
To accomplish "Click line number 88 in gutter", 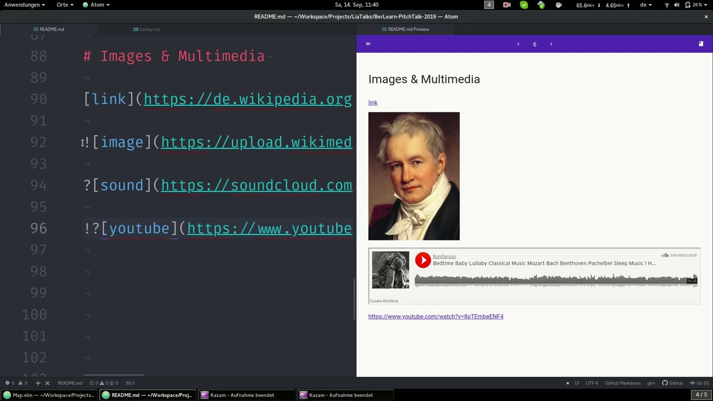I will [38, 56].
